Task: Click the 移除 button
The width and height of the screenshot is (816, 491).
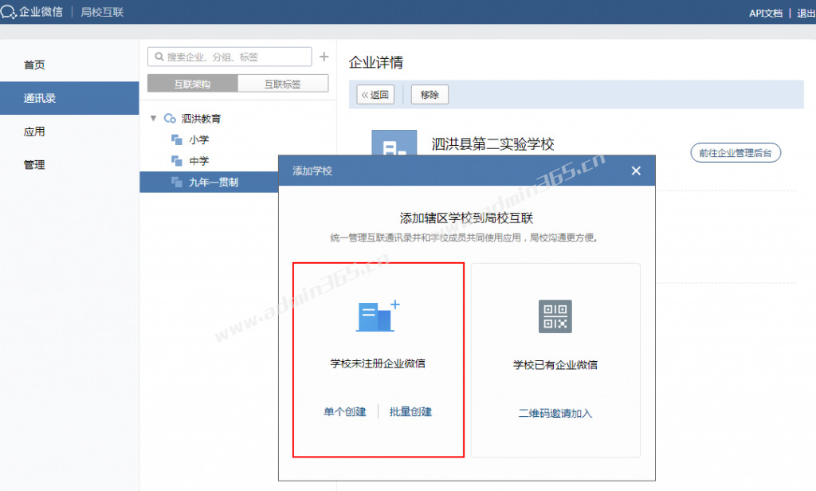Action: coord(430,95)
